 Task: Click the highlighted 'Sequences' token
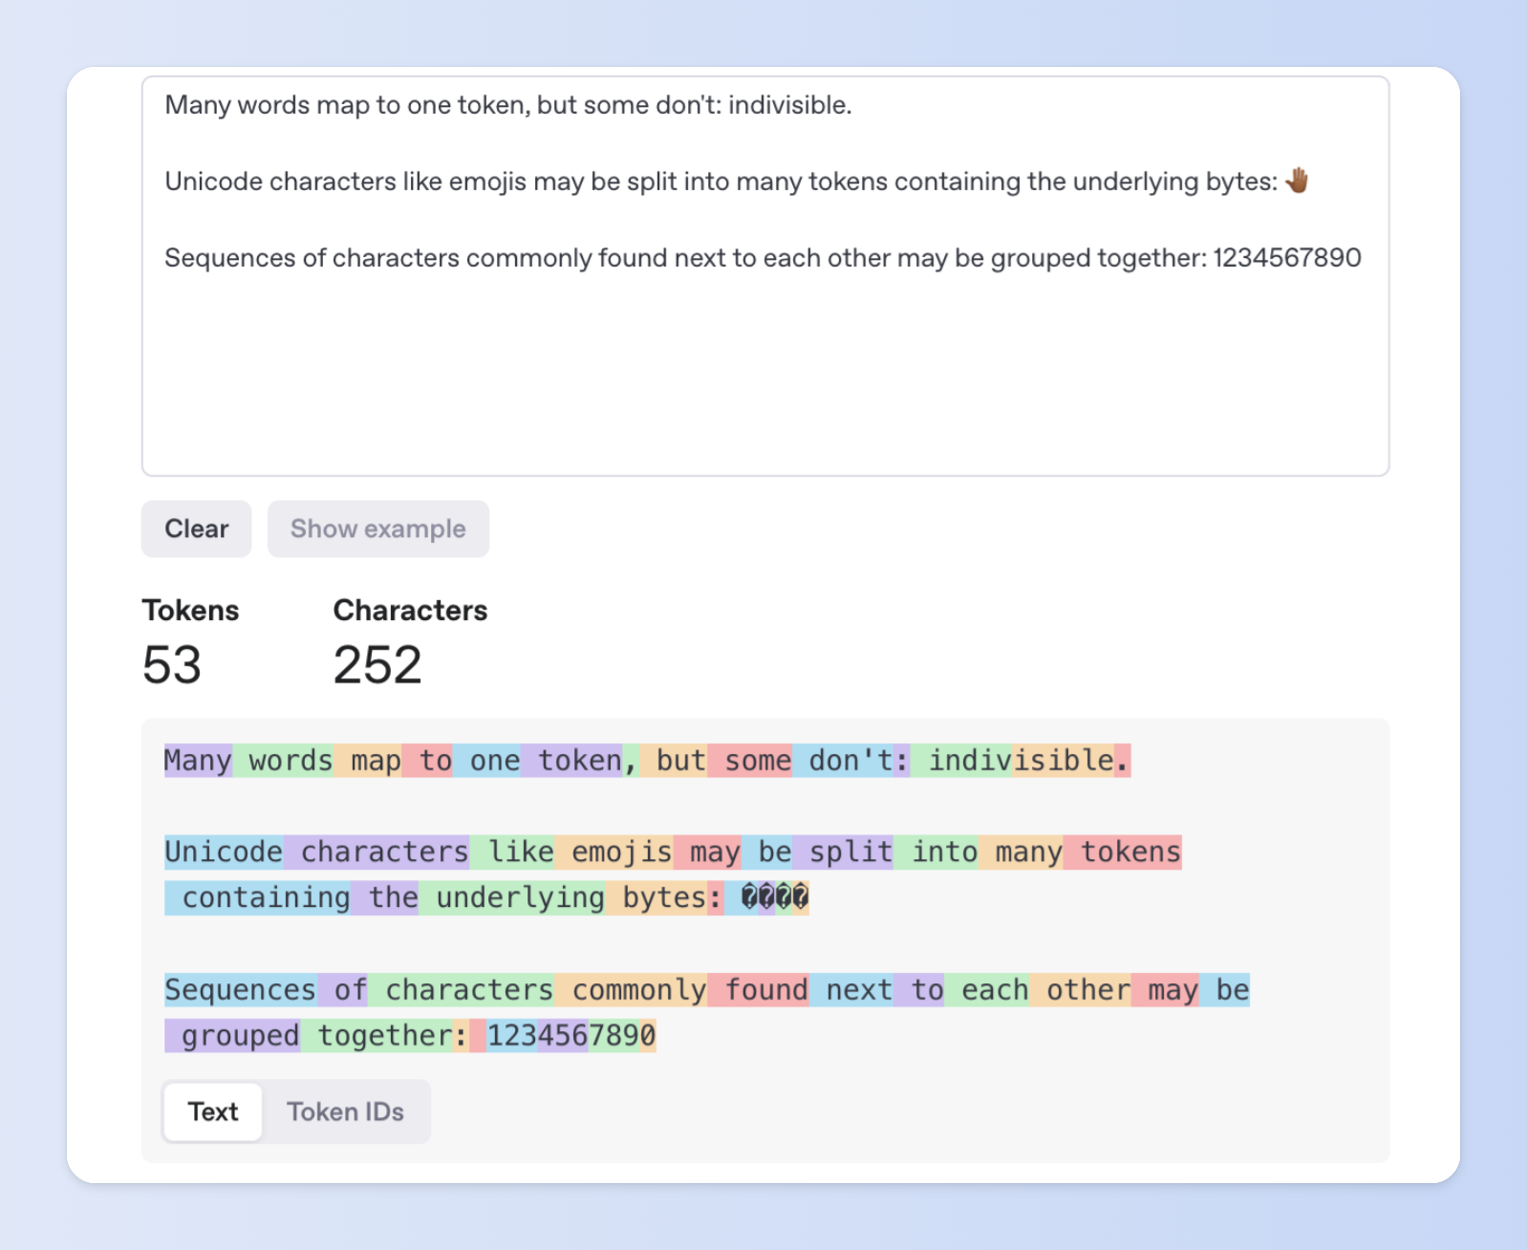tap(240, 990)
